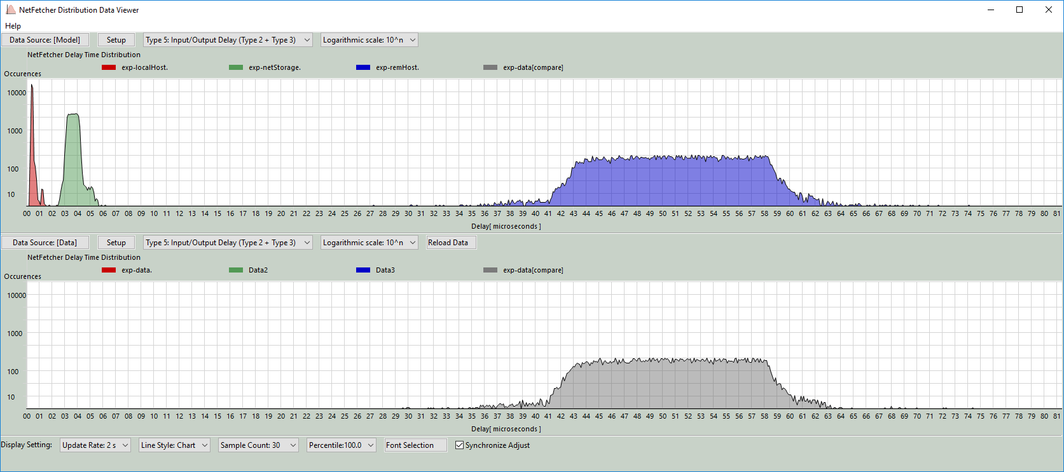
Task: Click the Data Source: [Data] button
Action: pyautogui.click(x=45, y=243)
